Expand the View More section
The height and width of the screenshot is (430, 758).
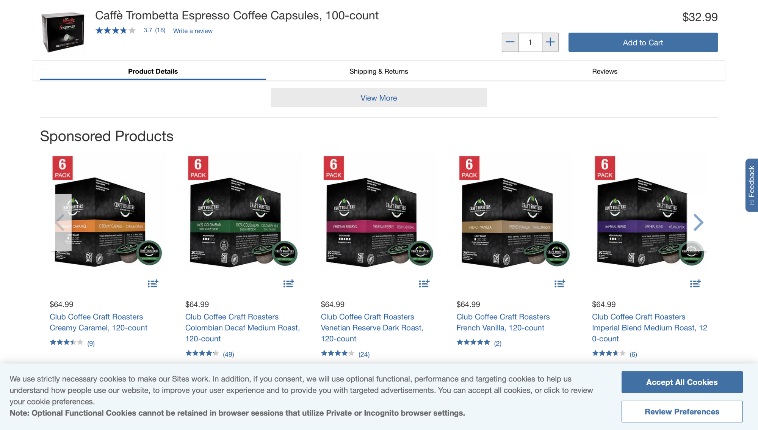tap(379, 97)
